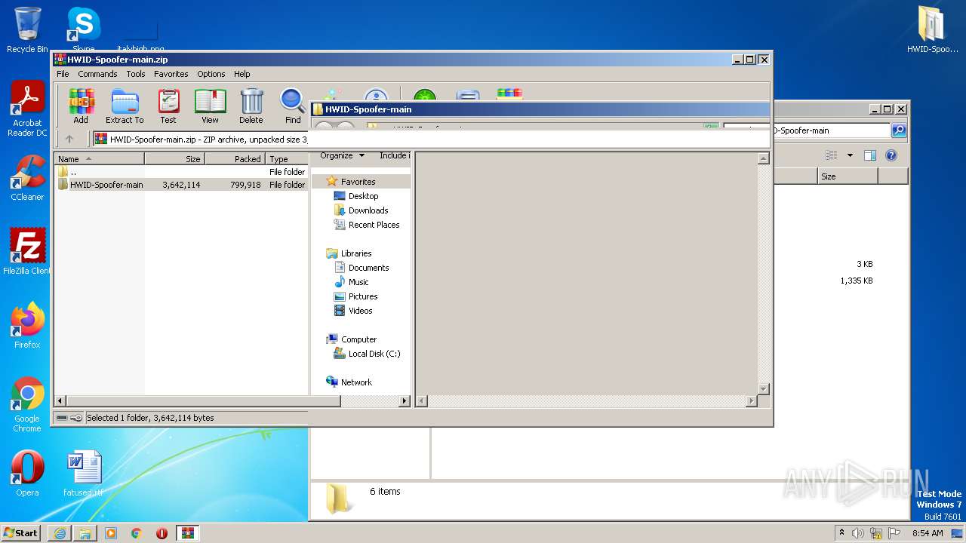Click the volume speaker tray icon
The height and width of the screenshot is (543, 966).
[858, 533]
